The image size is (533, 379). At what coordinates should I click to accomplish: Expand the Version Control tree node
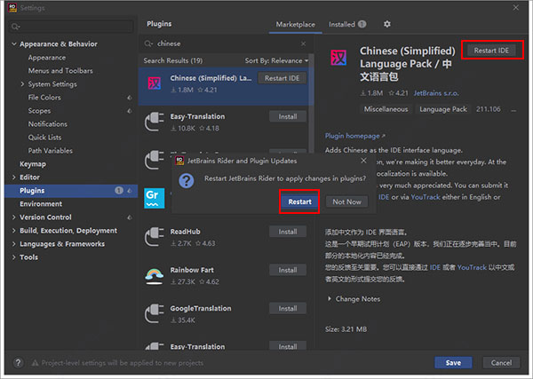coord(13,217)
